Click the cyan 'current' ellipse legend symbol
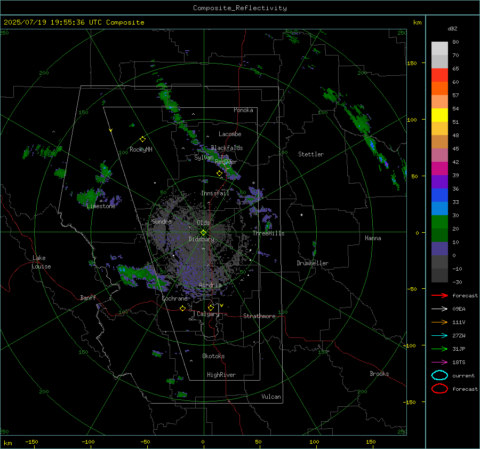This screenshot has width=480, height=449. pyautogui.click(x=439, y=375)
